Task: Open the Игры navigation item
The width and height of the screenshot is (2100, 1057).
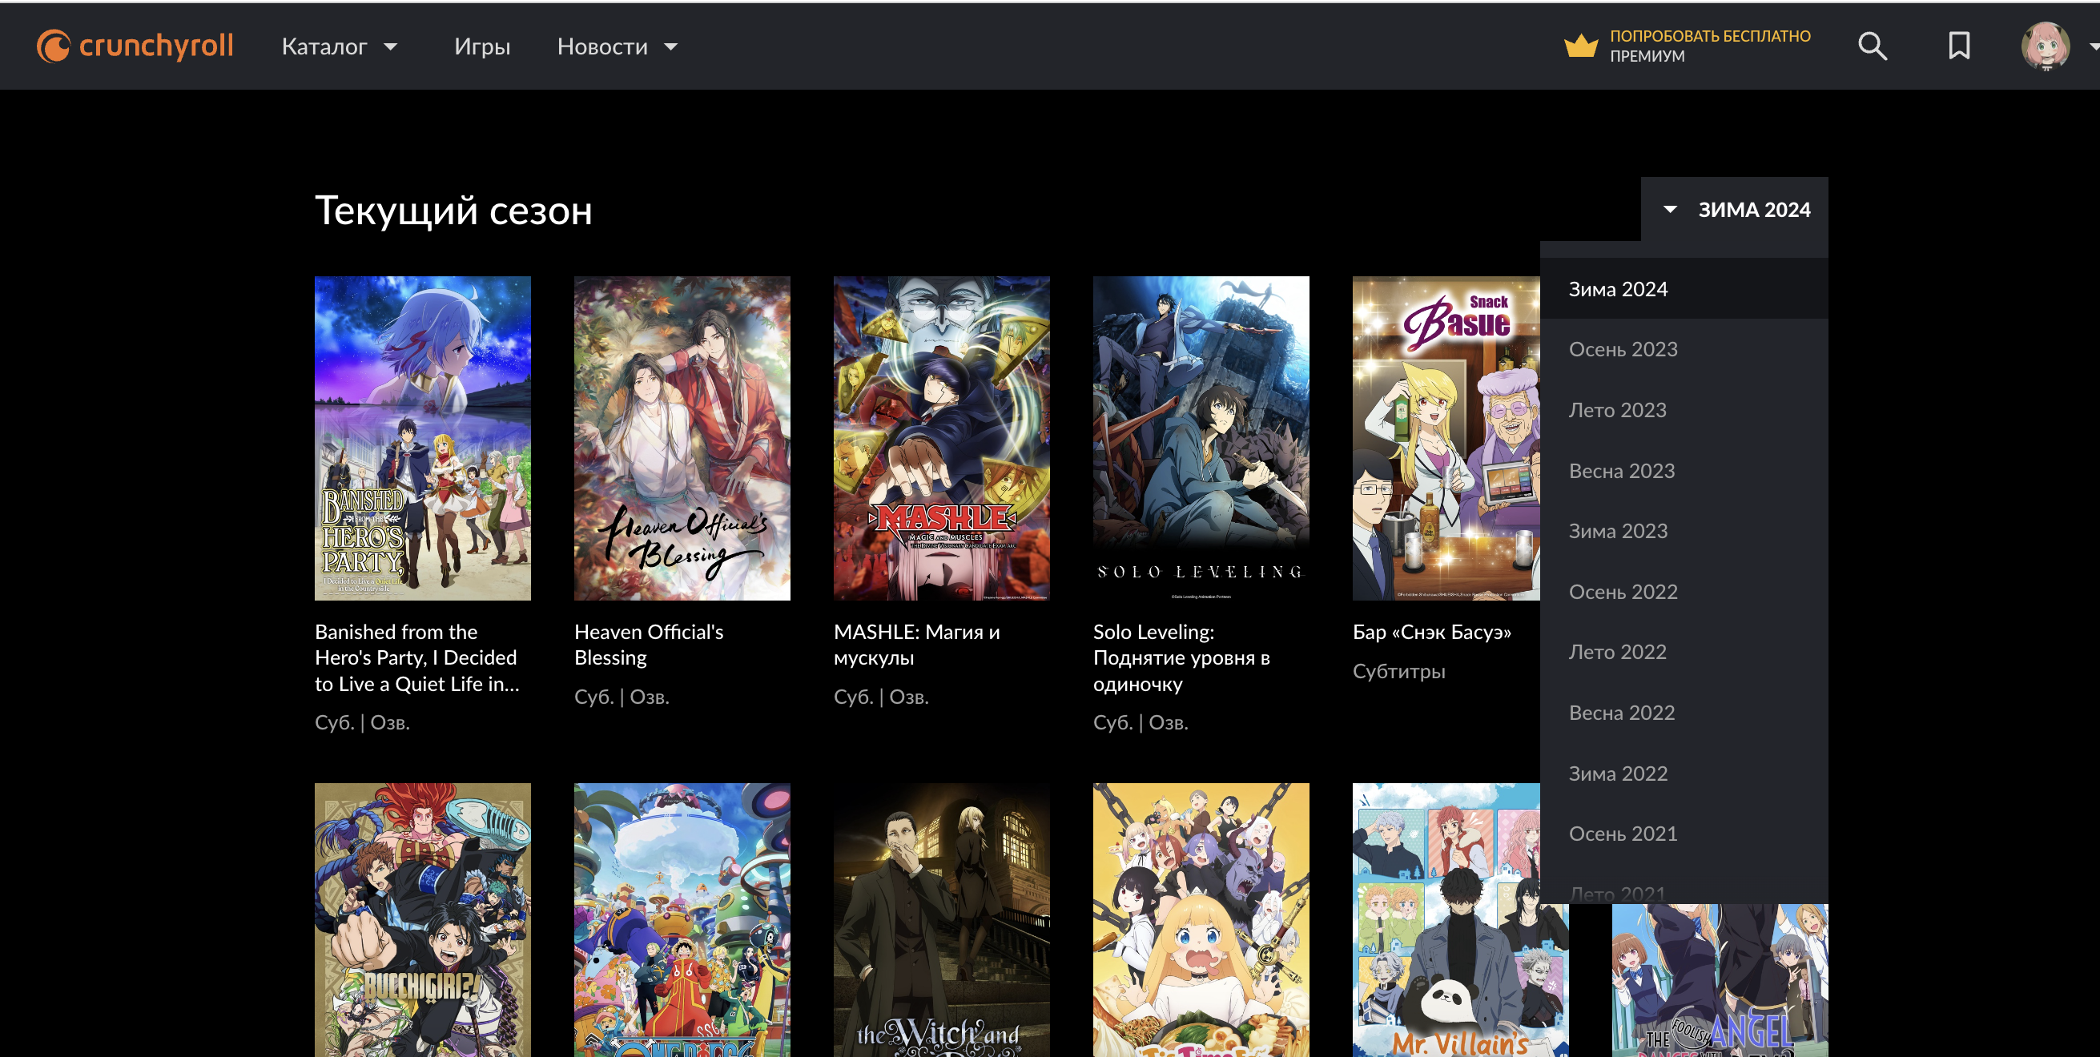Action: 482,46
